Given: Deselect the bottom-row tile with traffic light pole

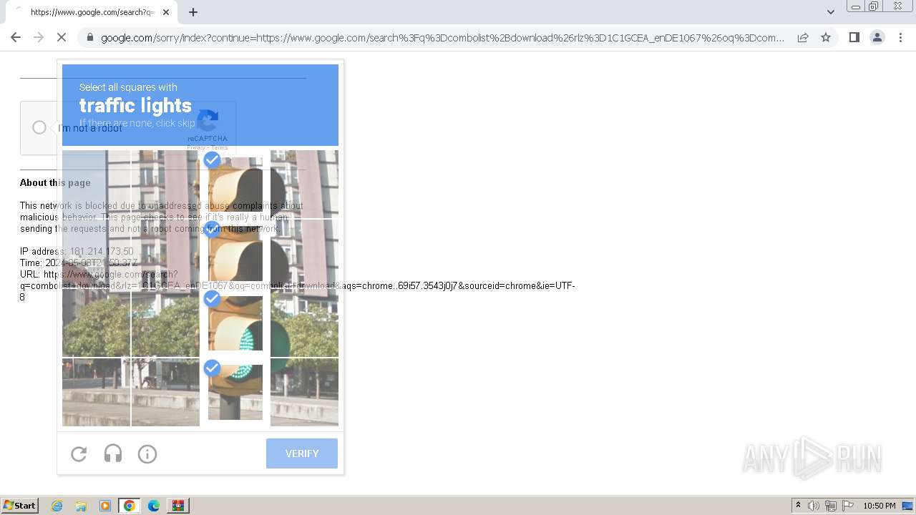Looking at the screenshot, I should pyautogui.click(x=235, y=393).
